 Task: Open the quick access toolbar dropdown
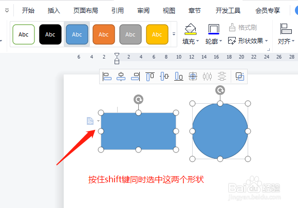tap(7, 10)
